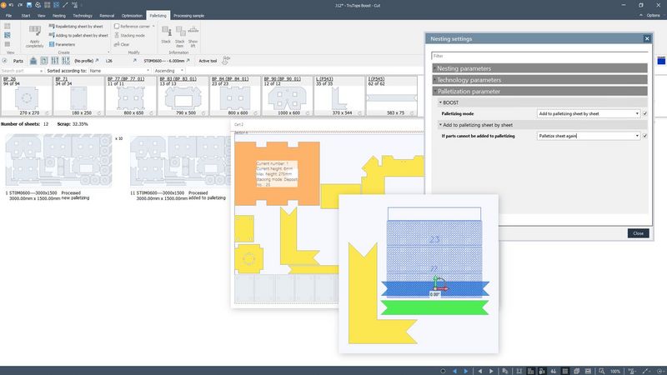
Task: Toggle checkbox beside Palletize sheet again dropdown
Action: 644,135
